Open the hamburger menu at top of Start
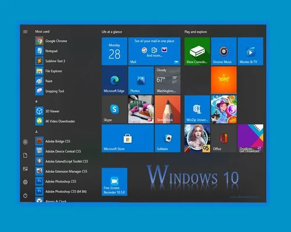The width and height of the screenshot is (291, 232). coord(25,31)
